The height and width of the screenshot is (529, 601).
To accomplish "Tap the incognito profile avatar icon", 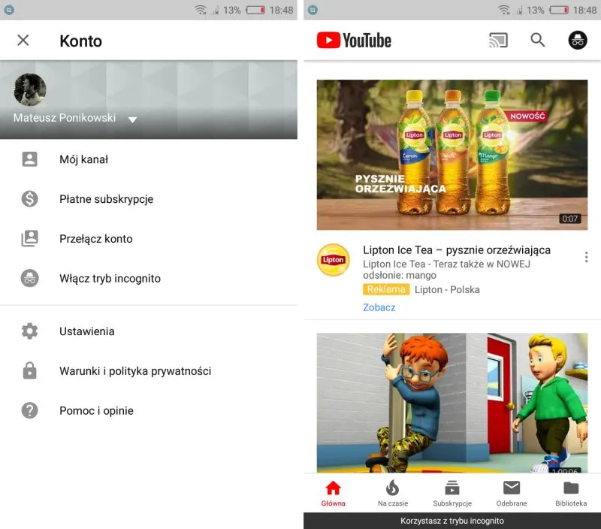I will click(x=577, y=40).
